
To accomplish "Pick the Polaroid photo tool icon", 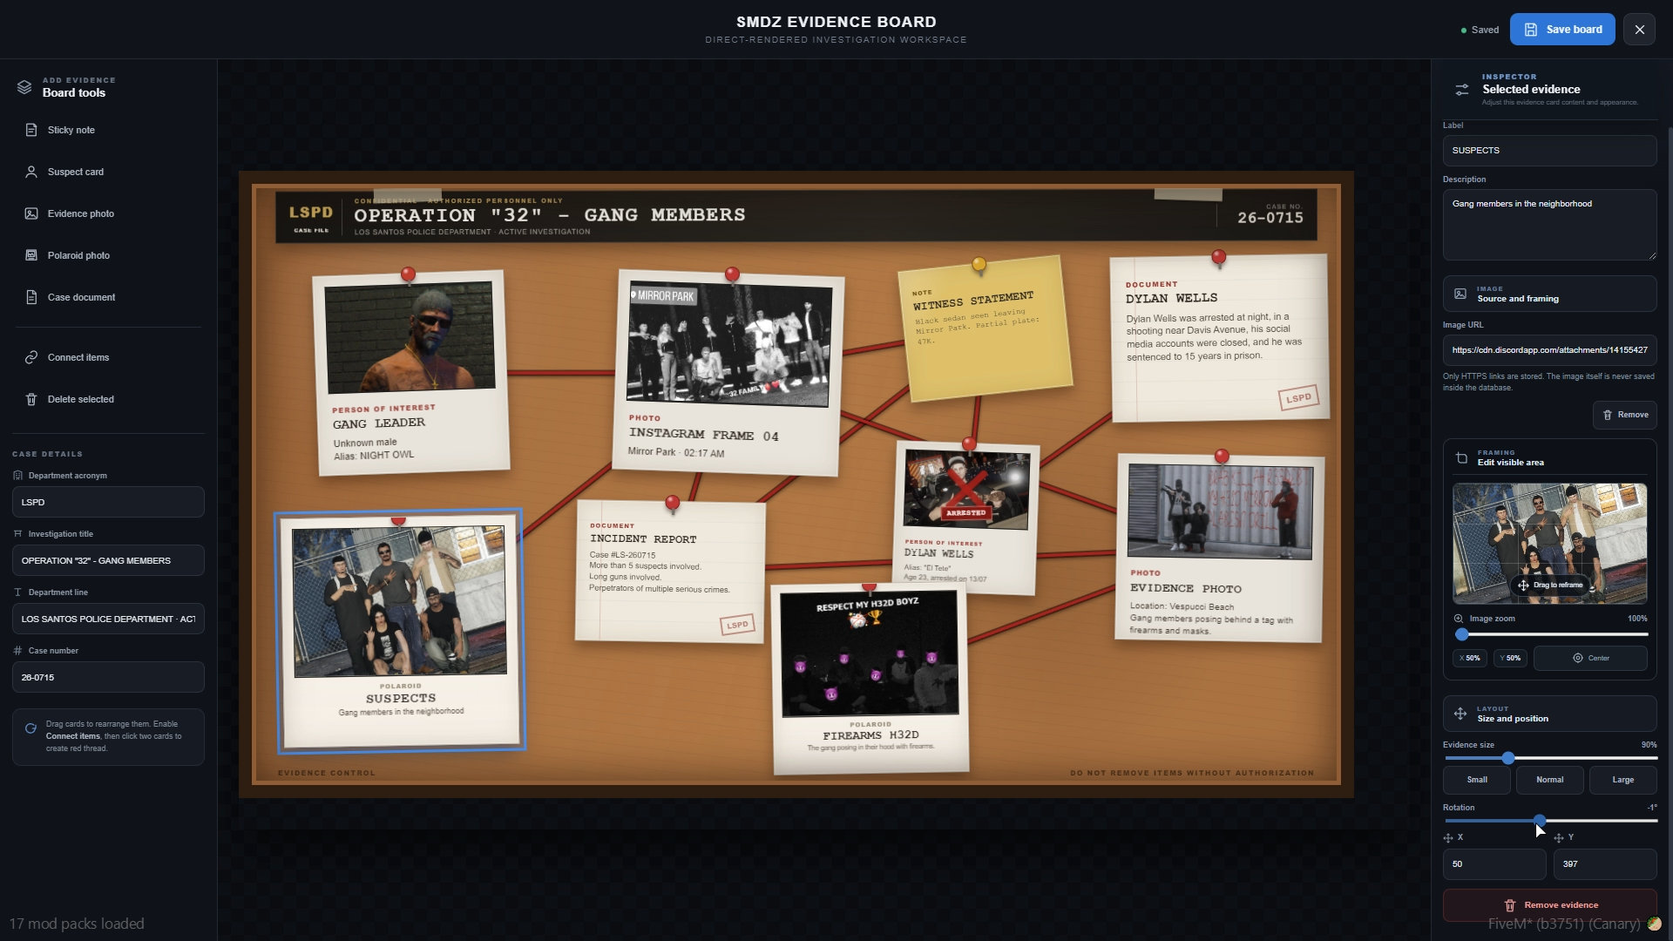I will [x=31, y=255].
